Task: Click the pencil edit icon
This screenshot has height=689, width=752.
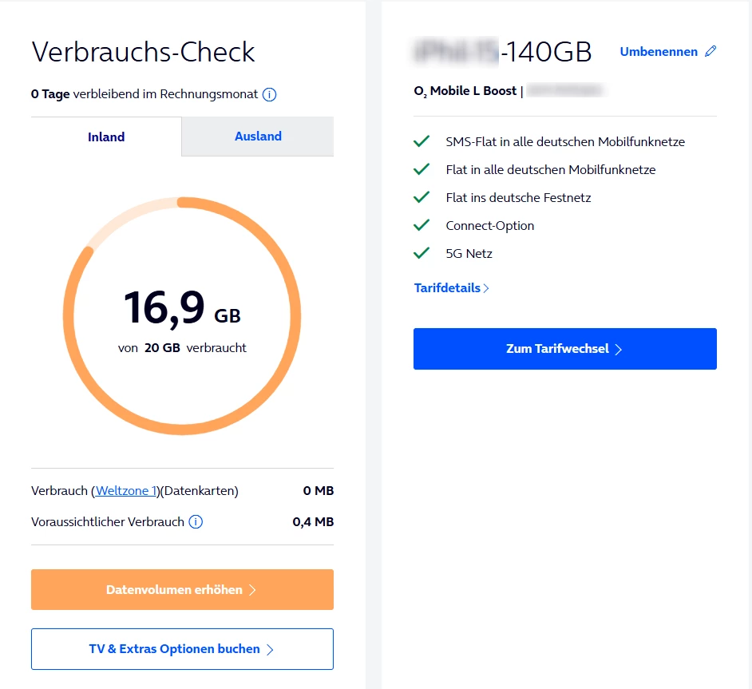Action: (710, 52)
